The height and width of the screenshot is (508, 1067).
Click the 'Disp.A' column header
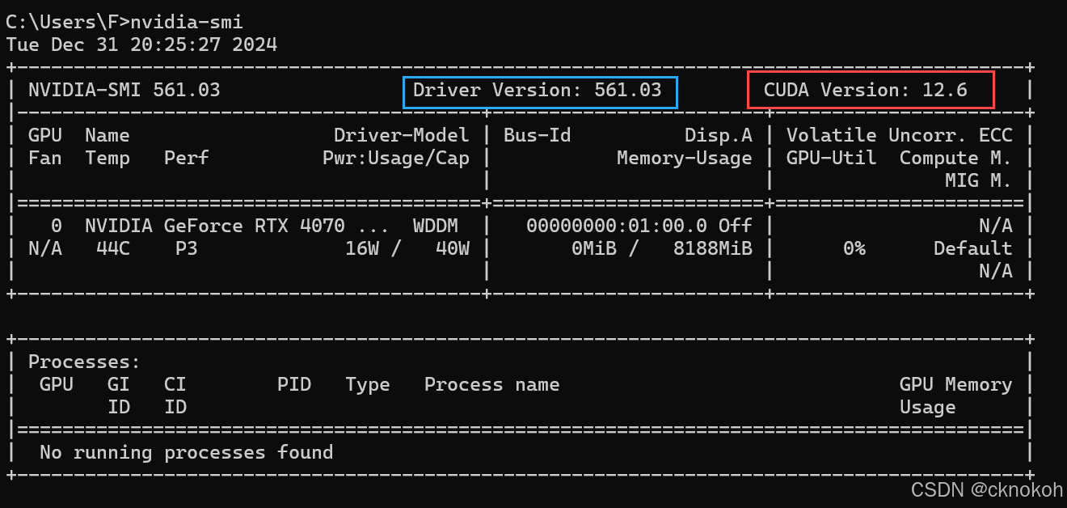point(719,135)
